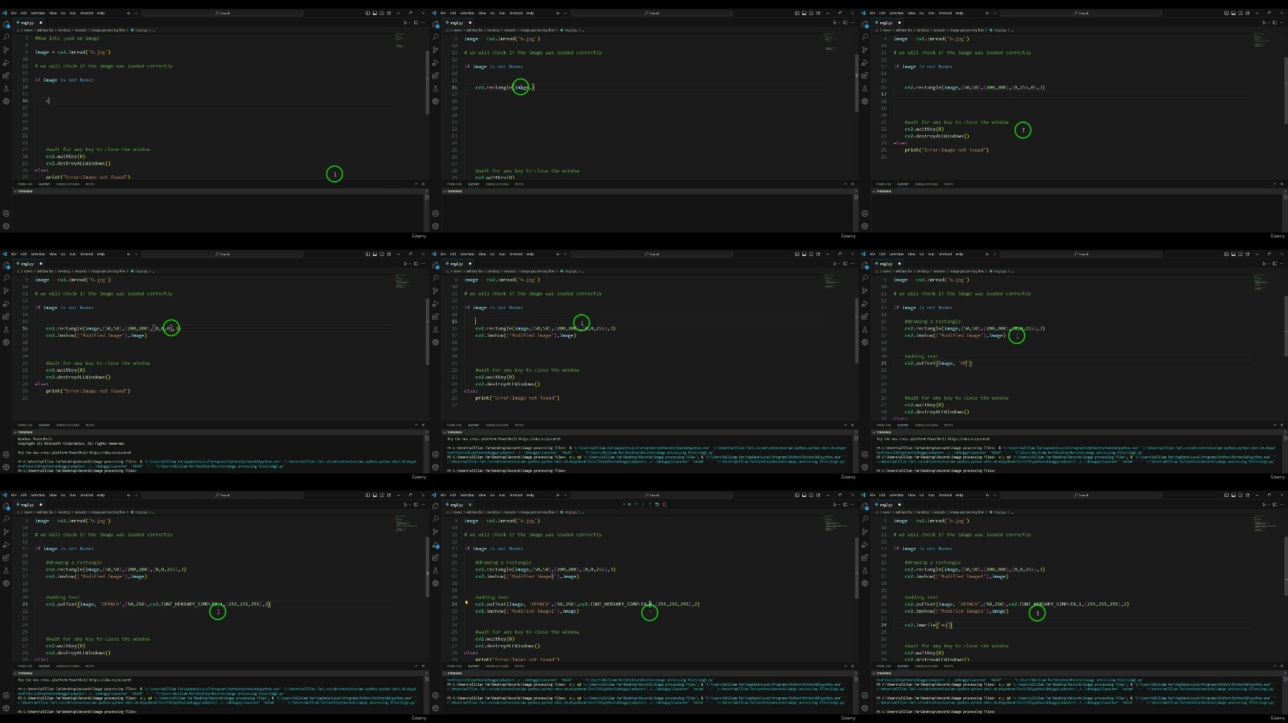The height and width of the screenshot is (723, 1288).
Task: Select PORTS tab in the debug-toolbar frame
Action: tap(519, 666)
